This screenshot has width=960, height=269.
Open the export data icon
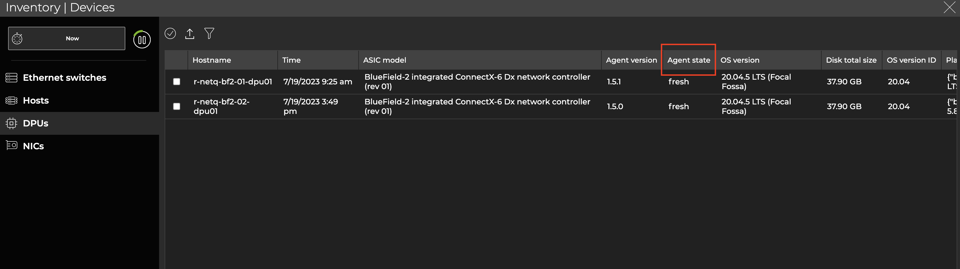(x=190, y=33)
